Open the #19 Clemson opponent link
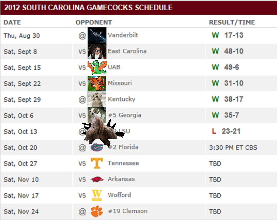 (x=127, y=211)
